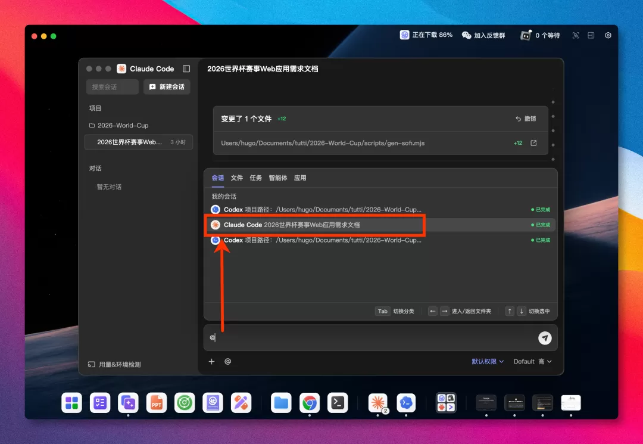Open the Terminal dock icon

[338, 402]
